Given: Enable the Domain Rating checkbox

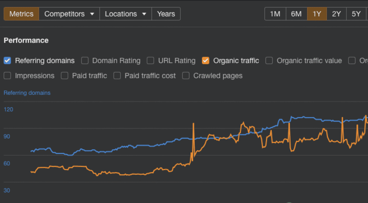Looking at the screenshot, I should [85, 61].
